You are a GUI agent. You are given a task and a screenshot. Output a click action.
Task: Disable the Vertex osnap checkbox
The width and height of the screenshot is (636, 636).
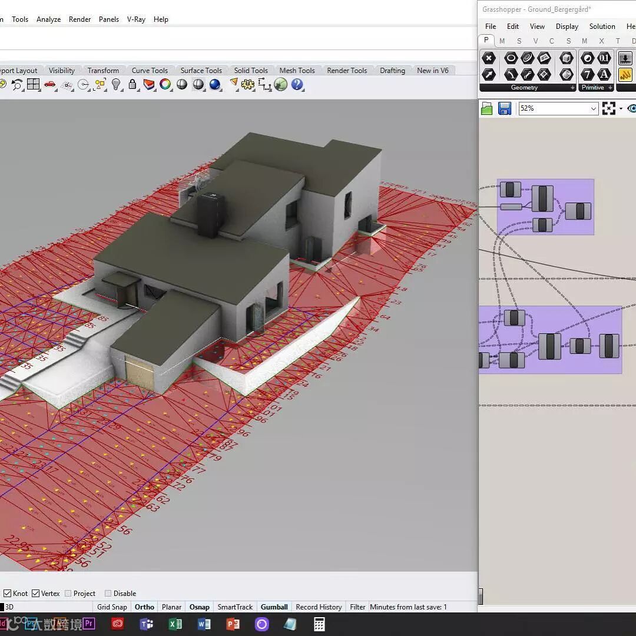click(x=36, y=593)
